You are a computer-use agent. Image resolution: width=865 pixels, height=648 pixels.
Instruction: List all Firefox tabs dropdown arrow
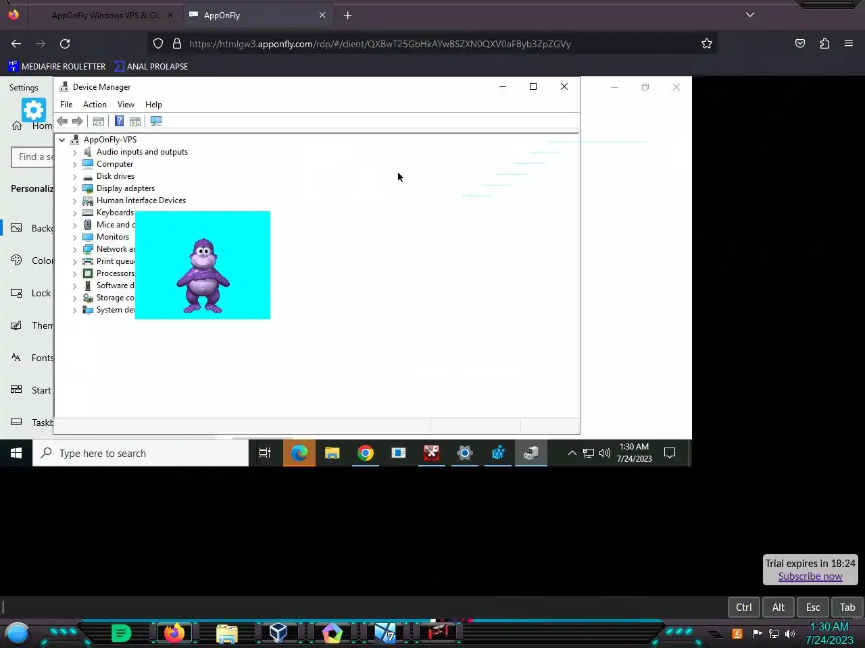coord(750,15)
